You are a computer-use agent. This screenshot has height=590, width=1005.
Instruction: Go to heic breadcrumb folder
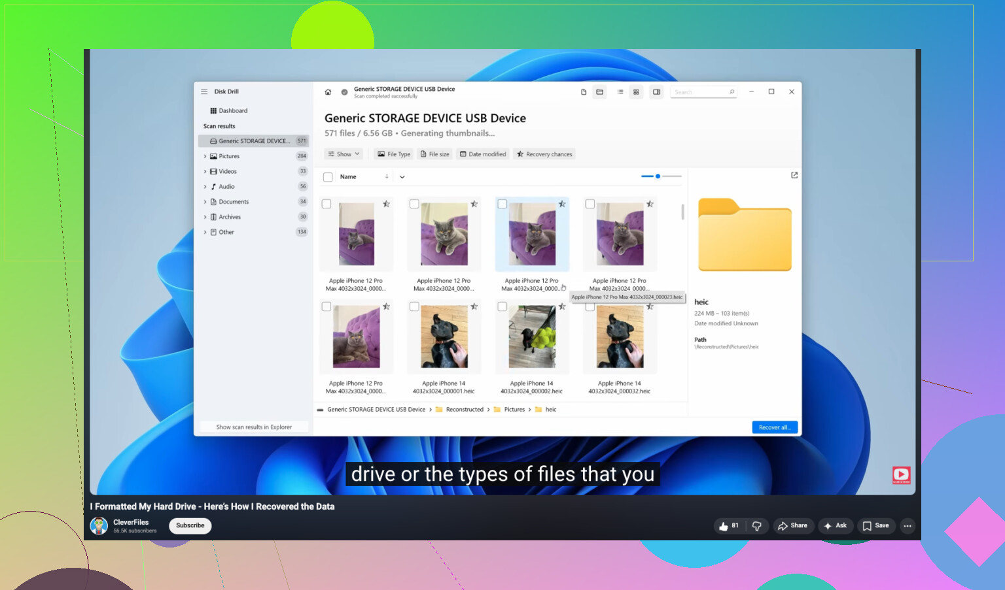click(x=546, y=410)
